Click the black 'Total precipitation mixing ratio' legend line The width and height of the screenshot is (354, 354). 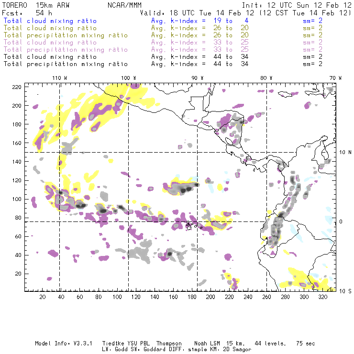point(66,64)
